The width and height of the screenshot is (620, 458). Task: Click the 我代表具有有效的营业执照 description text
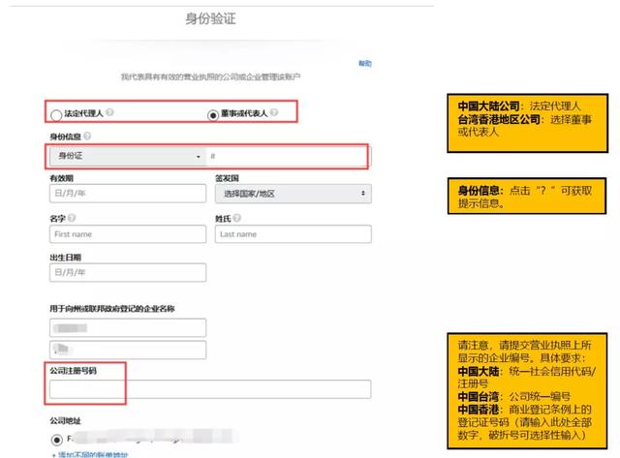[210, 76]
